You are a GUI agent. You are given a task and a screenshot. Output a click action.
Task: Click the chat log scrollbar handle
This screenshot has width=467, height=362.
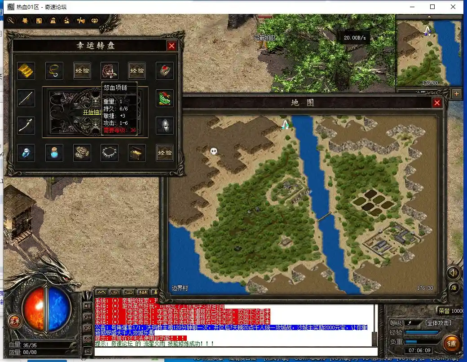(x=374, y=338)
